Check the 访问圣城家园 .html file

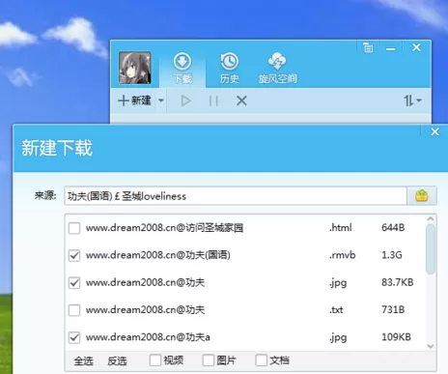74,228
